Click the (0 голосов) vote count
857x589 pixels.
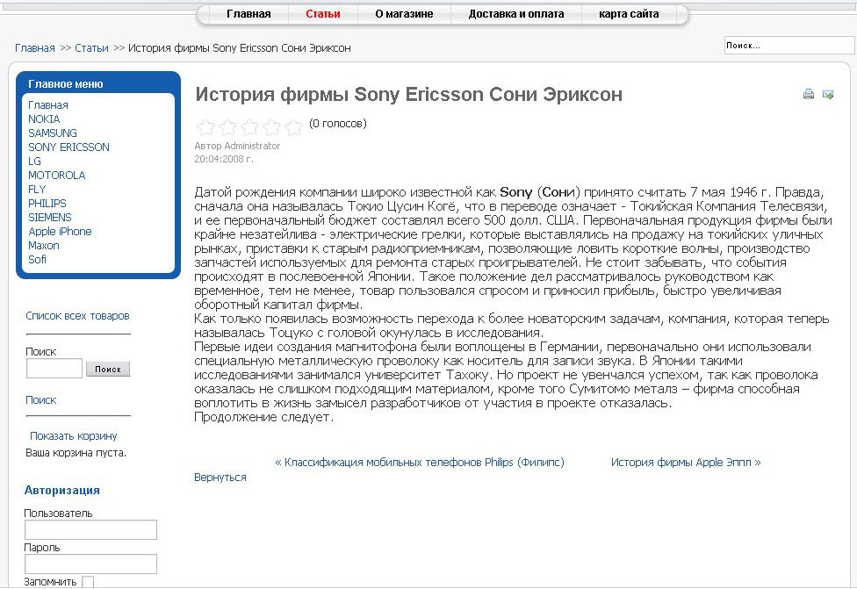pyautogui.click(x=338, y=124)
